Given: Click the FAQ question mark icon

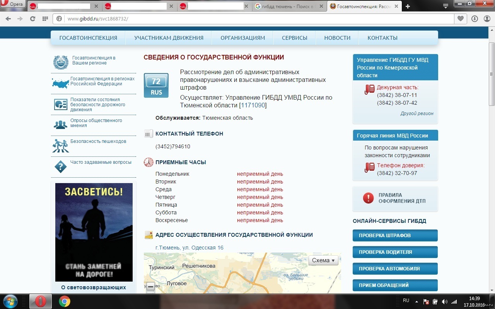Looking at the screenshot, I should click(x=61, y=167).
